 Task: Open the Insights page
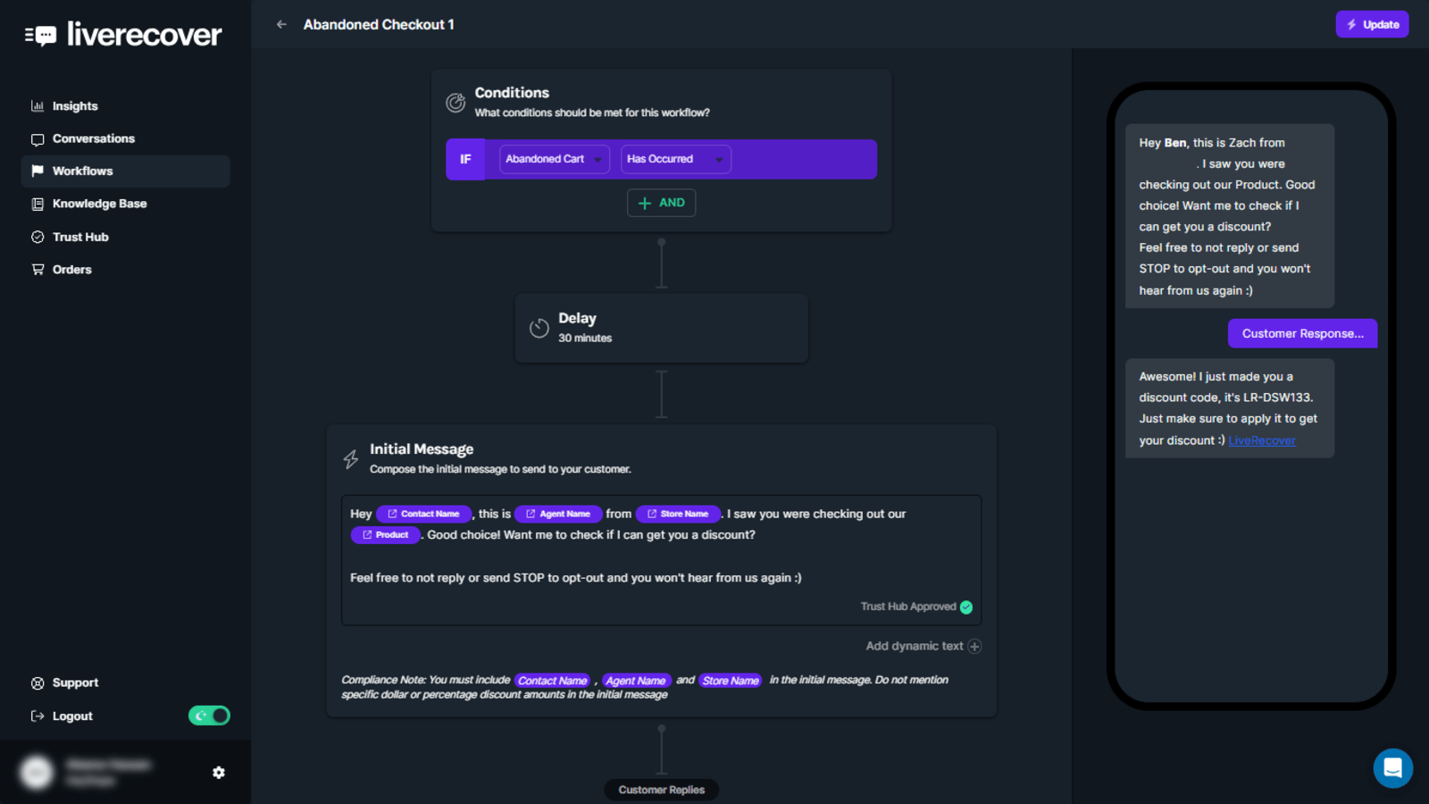point(75,106)
